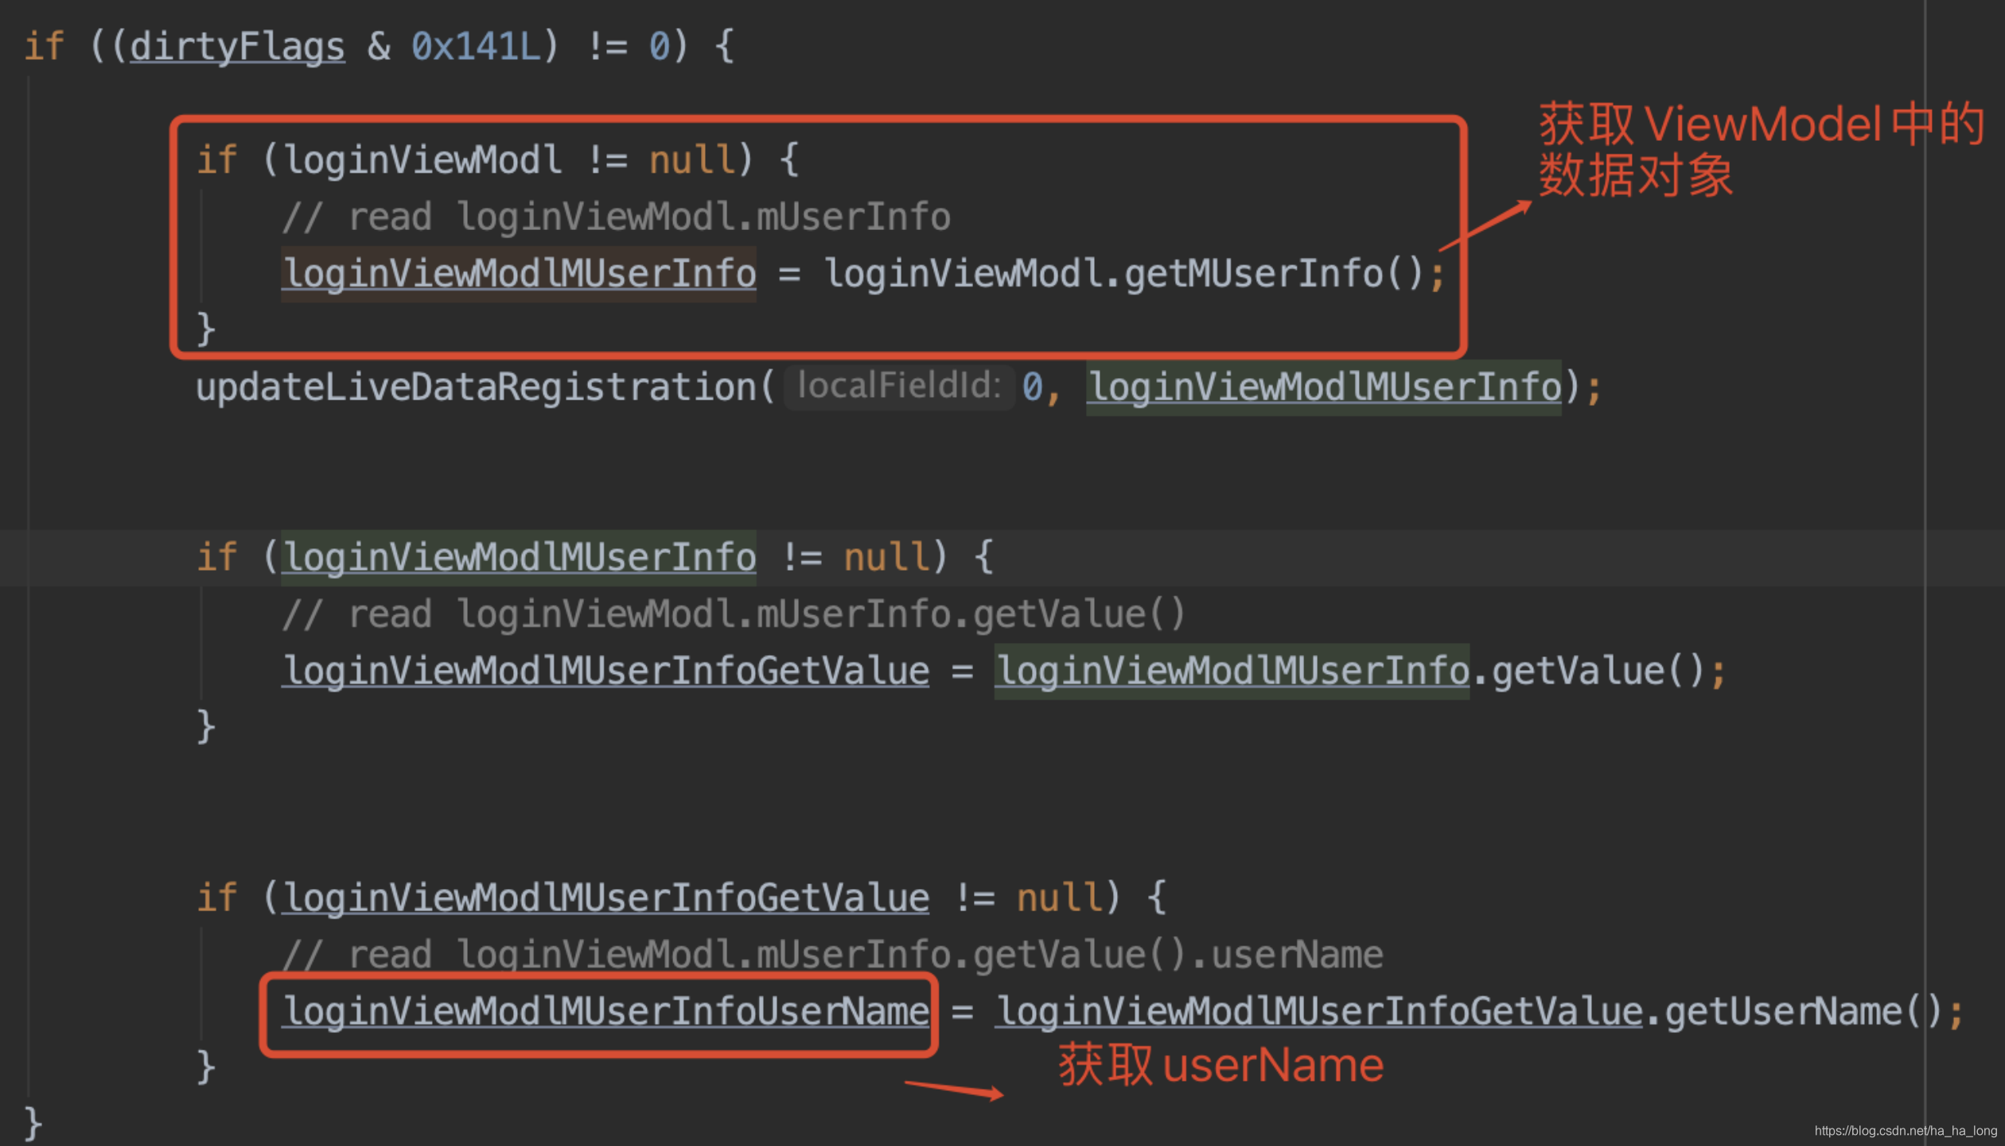2005x1146 pixels.
Task: Click the red annotation 获取 userName
Action: coord(1221,1065)
